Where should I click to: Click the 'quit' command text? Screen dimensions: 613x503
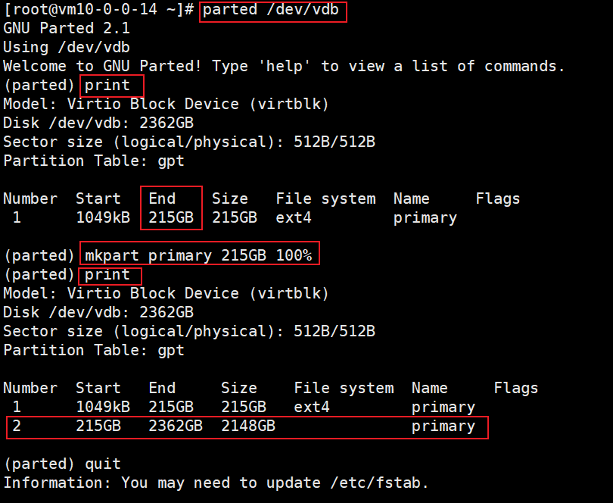point(103,464)
